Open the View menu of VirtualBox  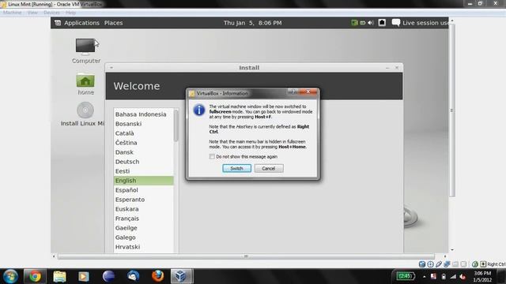coord(32,13)
